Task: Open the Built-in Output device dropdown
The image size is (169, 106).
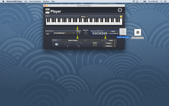Action: click(x=74, y=40)
